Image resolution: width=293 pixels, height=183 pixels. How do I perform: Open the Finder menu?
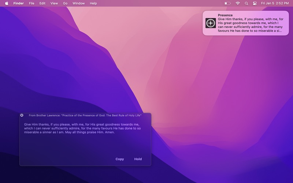click(x=19, y=3)
